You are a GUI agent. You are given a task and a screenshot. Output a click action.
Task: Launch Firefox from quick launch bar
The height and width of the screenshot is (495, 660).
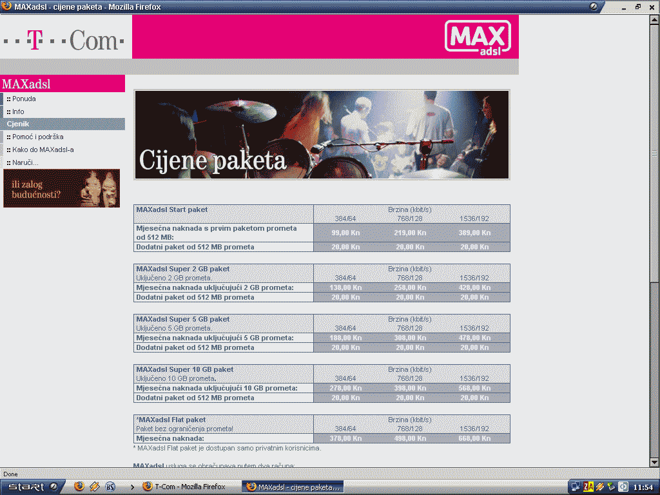click(x=79, y=487)
